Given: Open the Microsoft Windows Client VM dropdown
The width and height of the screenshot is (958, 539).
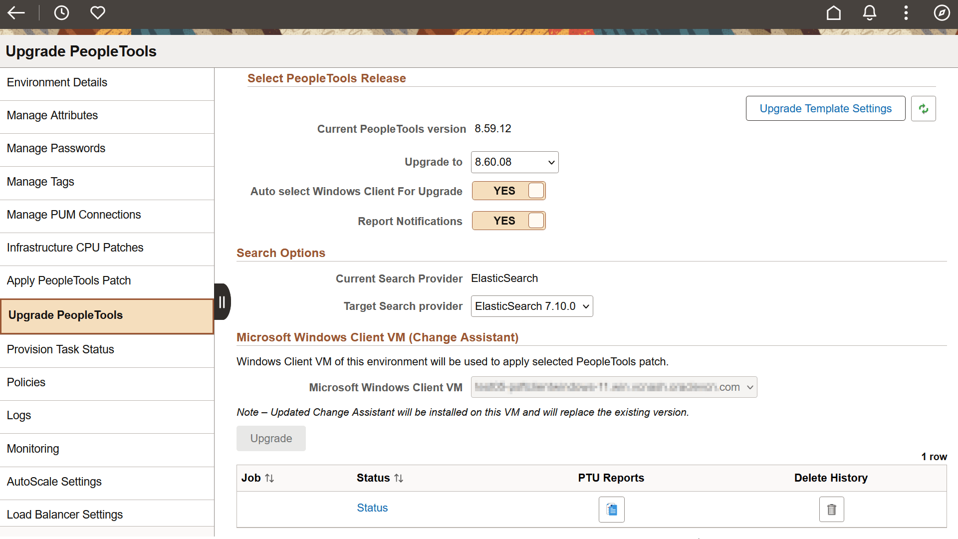Looking at the screenshot, I should 614,387.
